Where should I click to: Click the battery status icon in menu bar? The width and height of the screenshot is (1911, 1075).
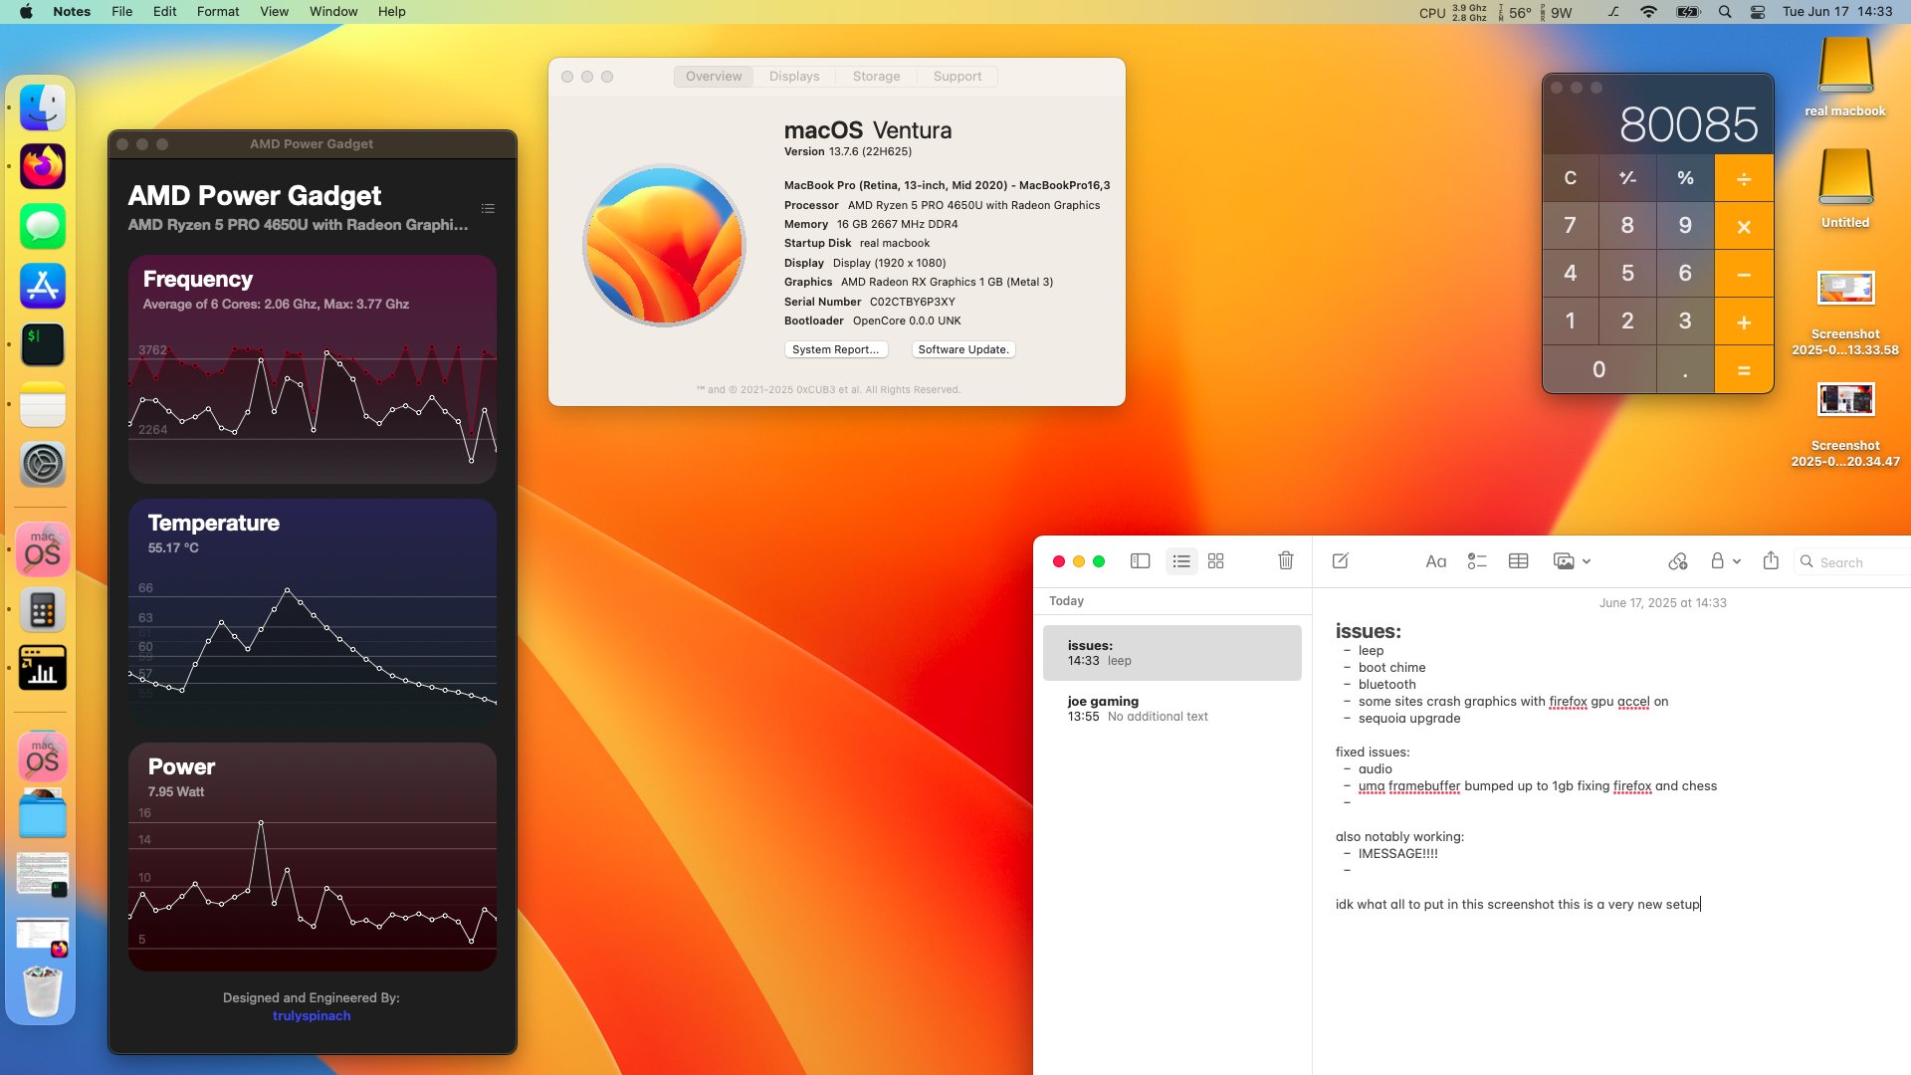1688,12
